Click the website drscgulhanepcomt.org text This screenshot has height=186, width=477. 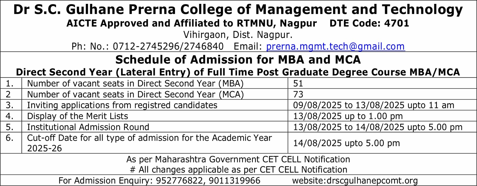pyautogui.click(x=355, y=181)
